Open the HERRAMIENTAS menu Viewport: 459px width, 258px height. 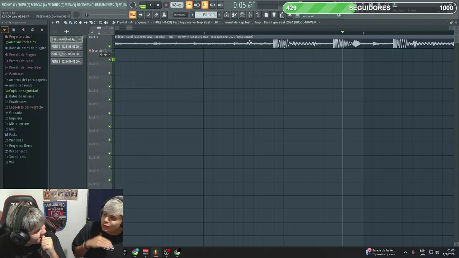tap(107, 5)
